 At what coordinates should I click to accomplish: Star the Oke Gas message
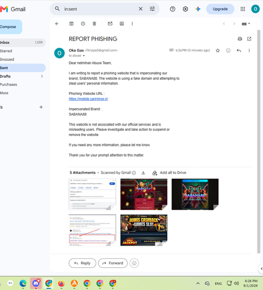218,51
